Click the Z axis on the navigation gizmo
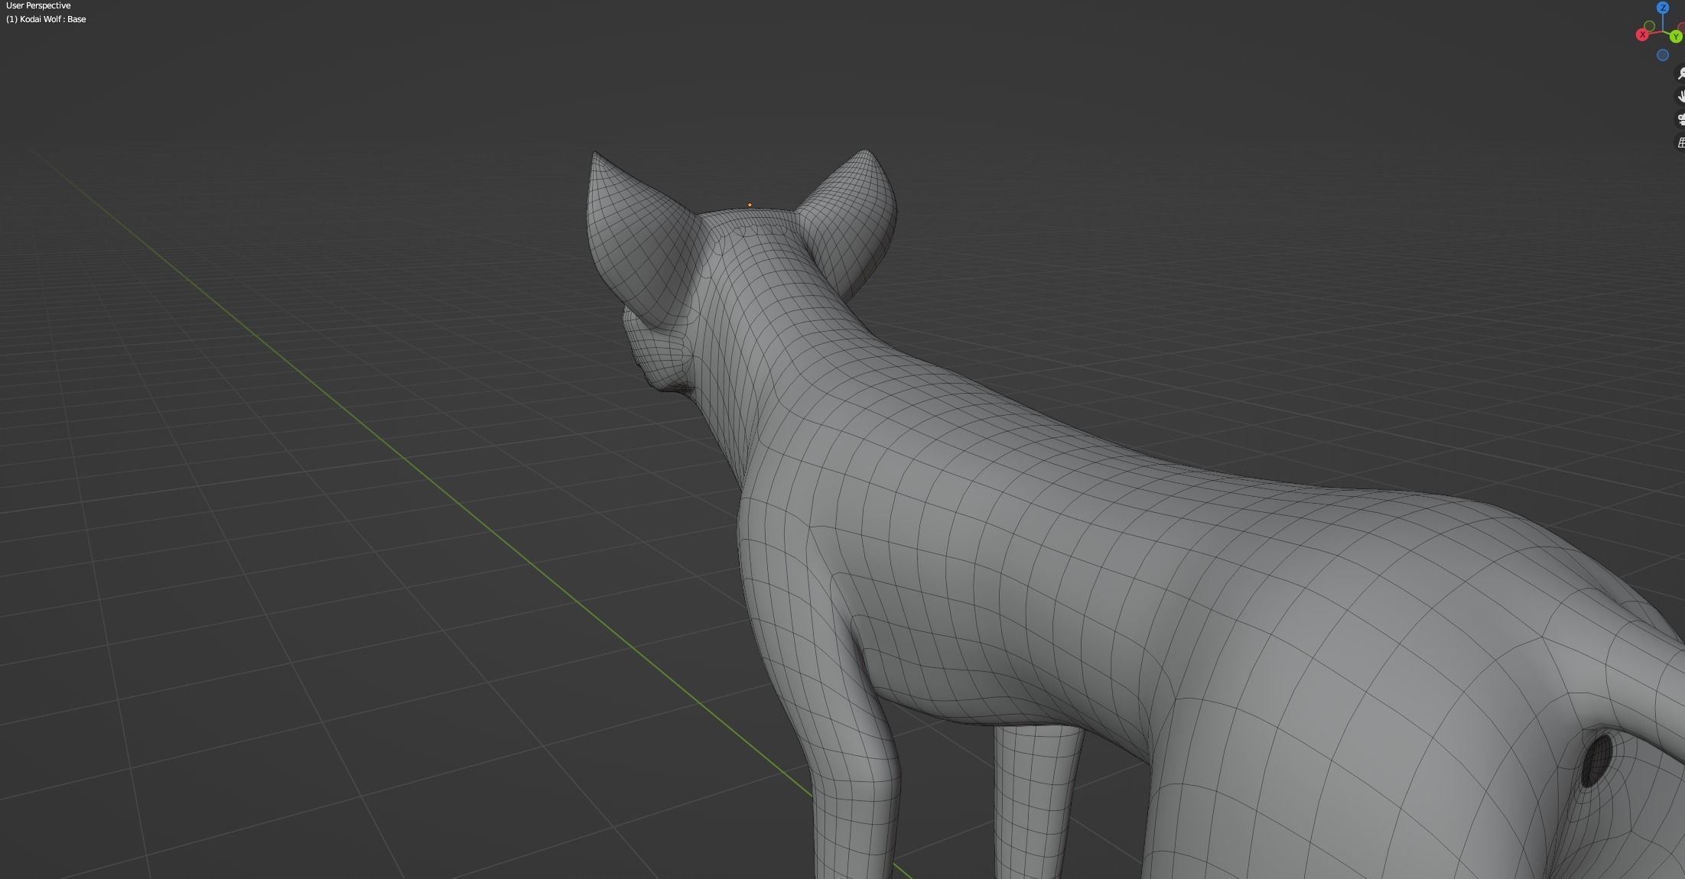Screen dimensions: 1685x879 point(1663,8)
